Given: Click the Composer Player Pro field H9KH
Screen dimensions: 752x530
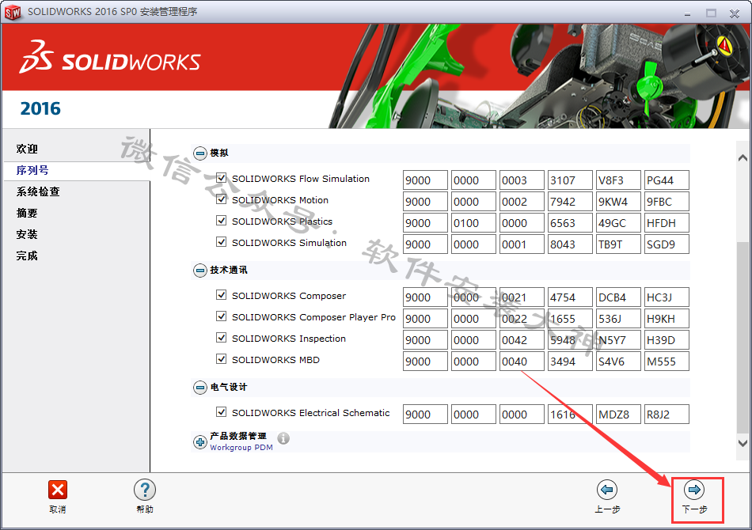Looking at the screenshot, I should tap(667, 318).
